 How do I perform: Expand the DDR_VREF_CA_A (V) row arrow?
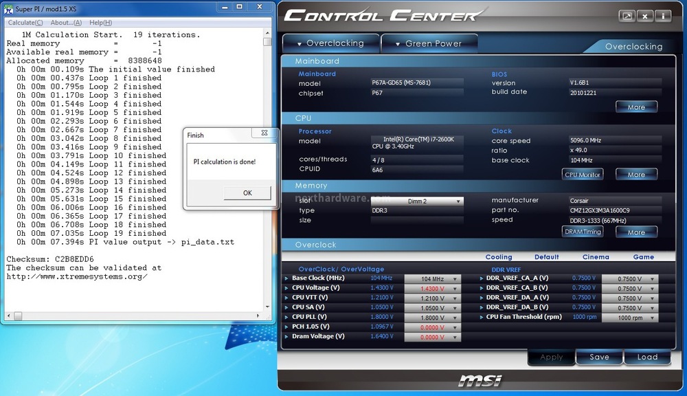point(482,278)
